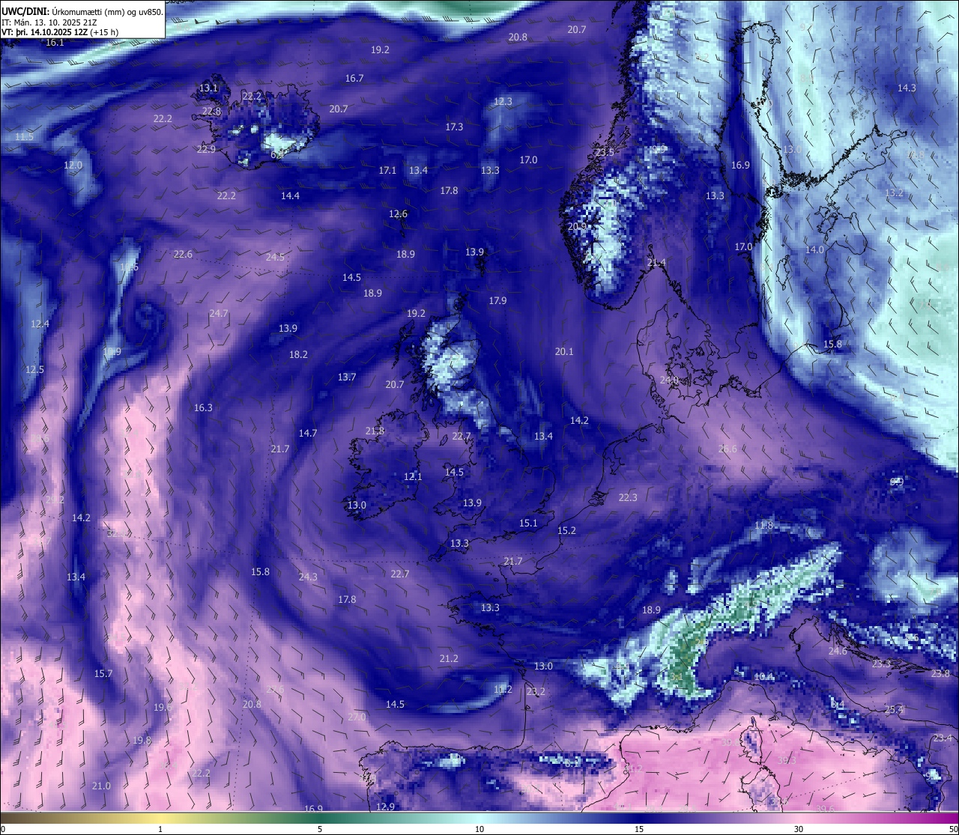959x835 pixels.
Task: Click the 18.2 map value
Action: click(x=298, y=355)
